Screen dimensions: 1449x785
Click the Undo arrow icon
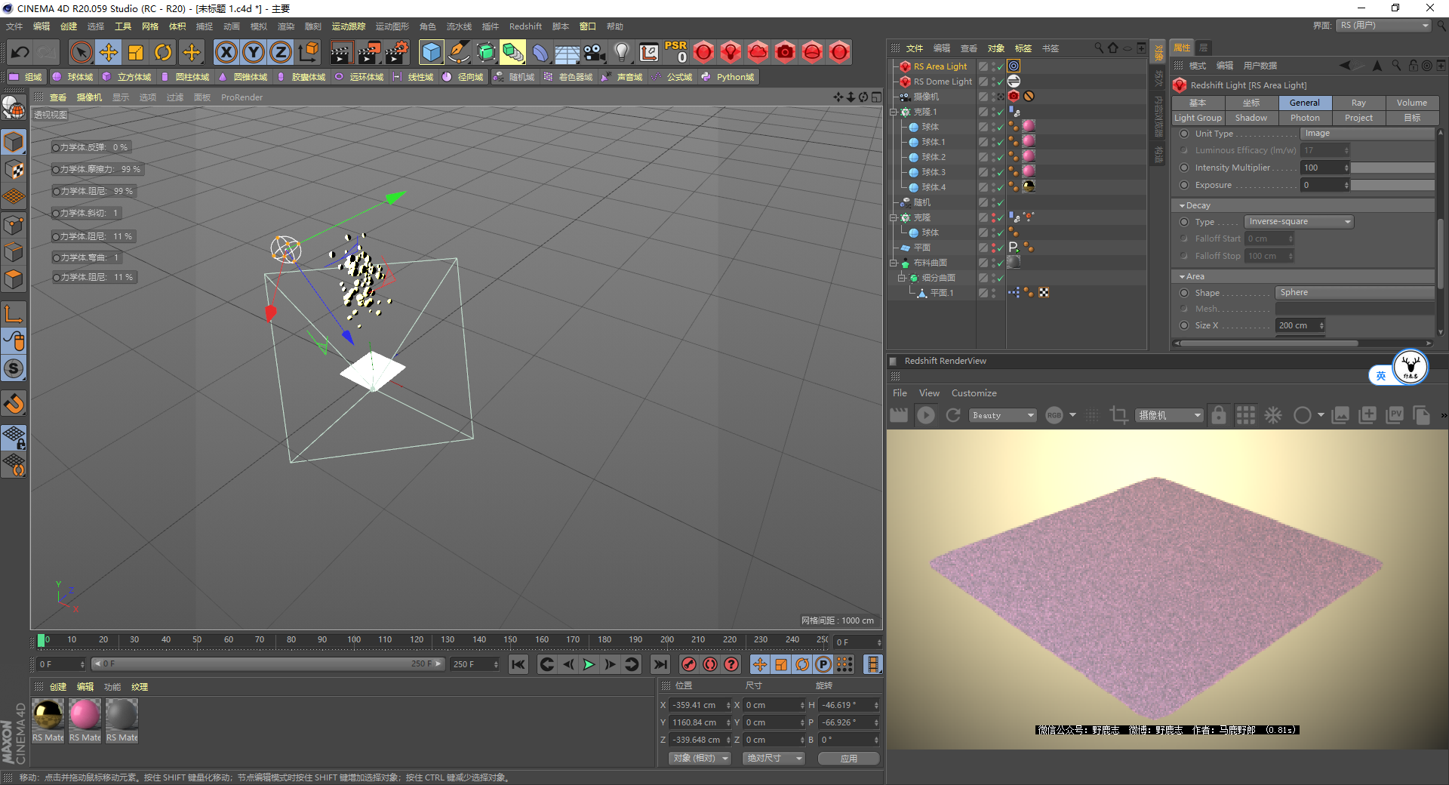pyautogui.click(x=20, y=52)
